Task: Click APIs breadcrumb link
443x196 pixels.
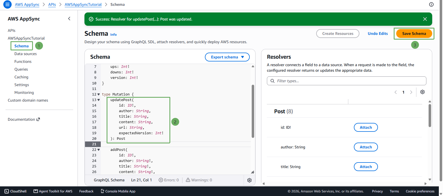Action: click(52, 4)
